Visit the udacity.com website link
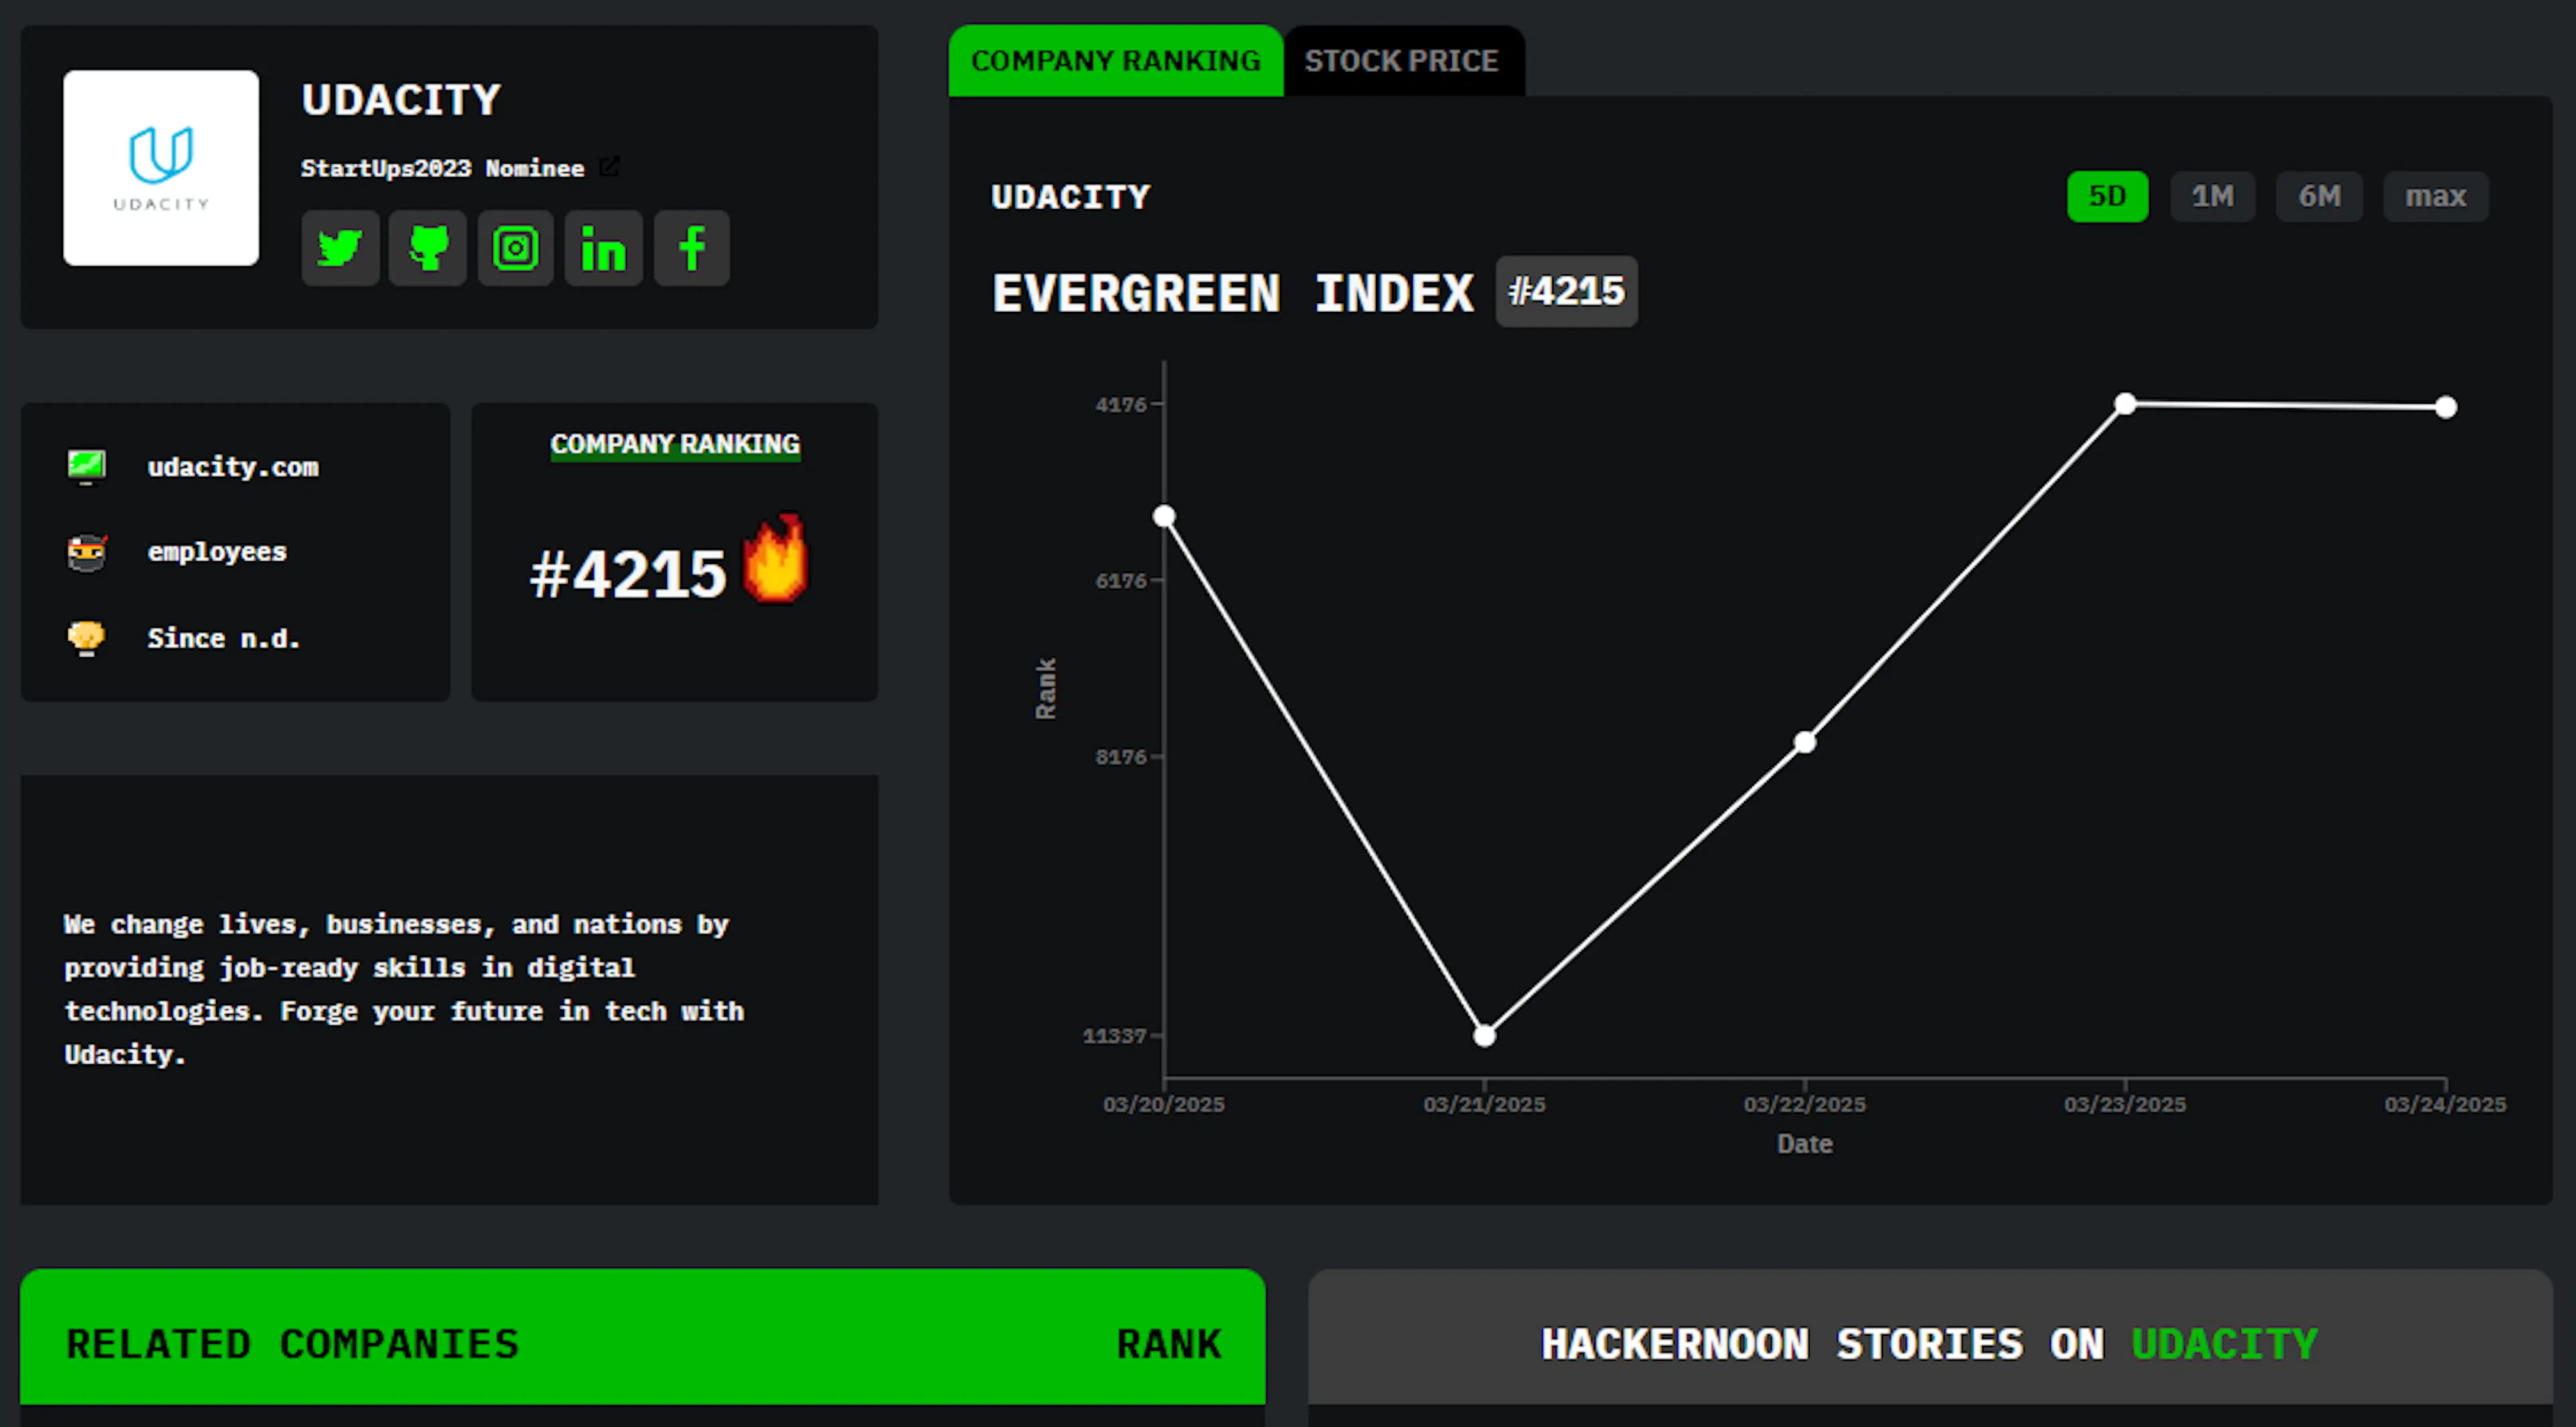 pos(233,467)
